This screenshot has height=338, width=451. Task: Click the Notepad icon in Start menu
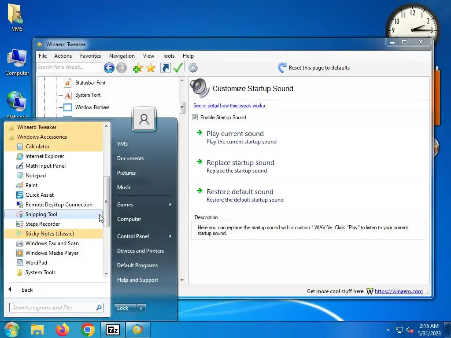[x=19, y=176]
